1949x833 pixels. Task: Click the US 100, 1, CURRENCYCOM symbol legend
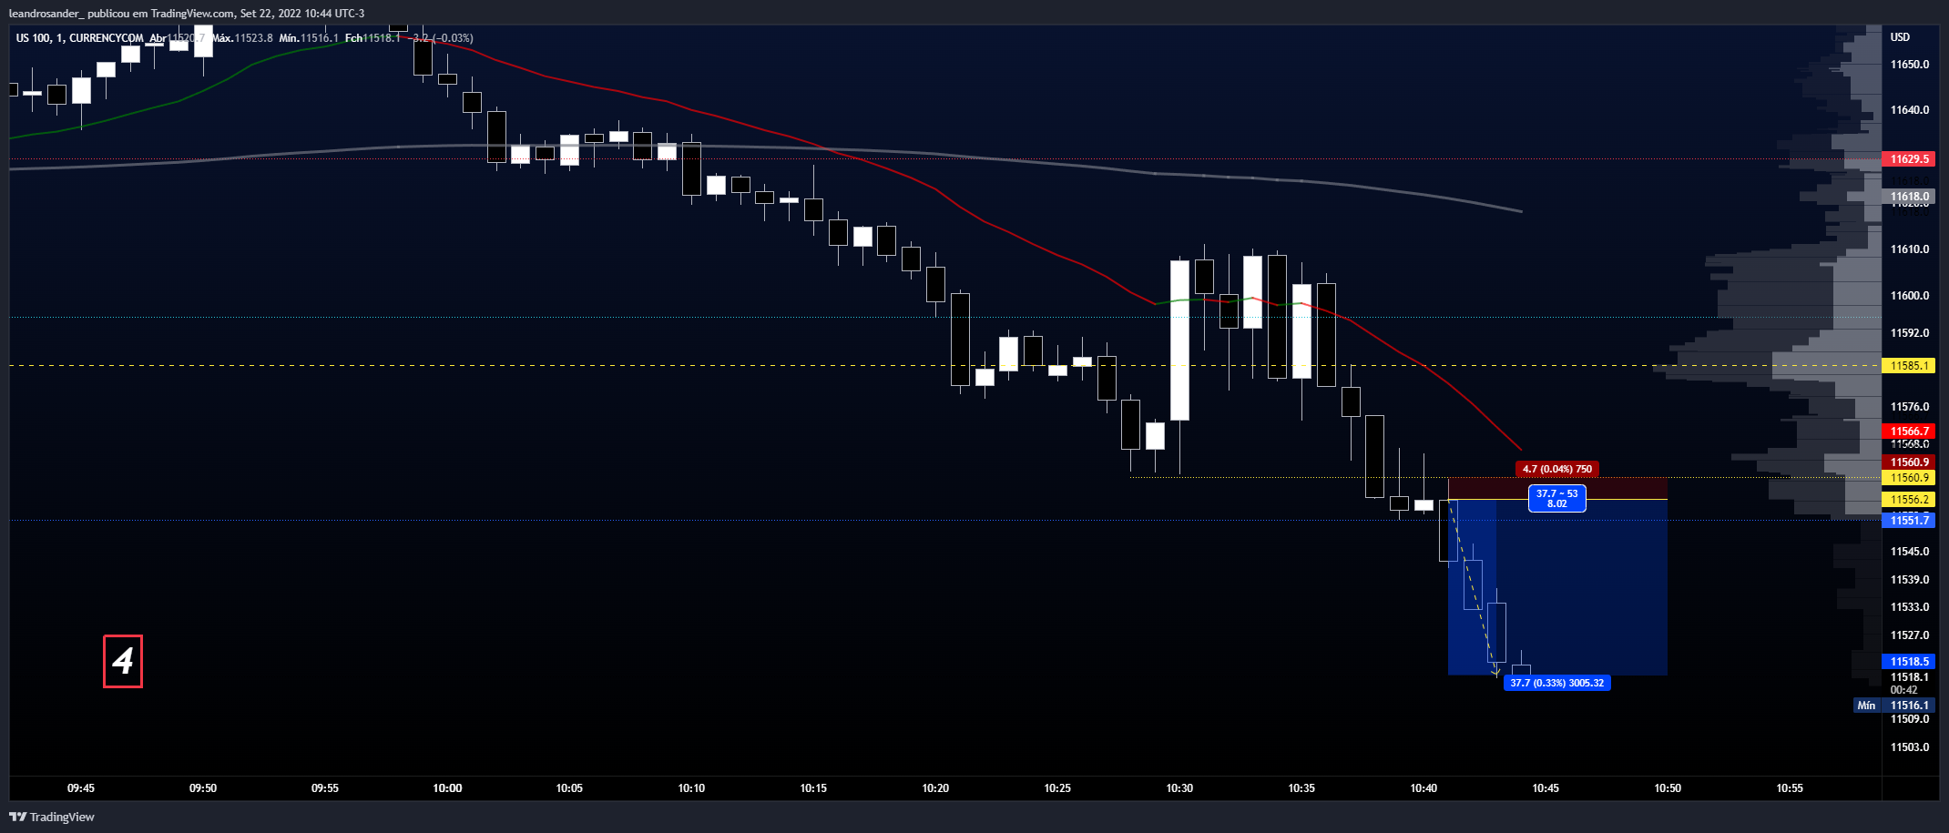tap(79, 38)
